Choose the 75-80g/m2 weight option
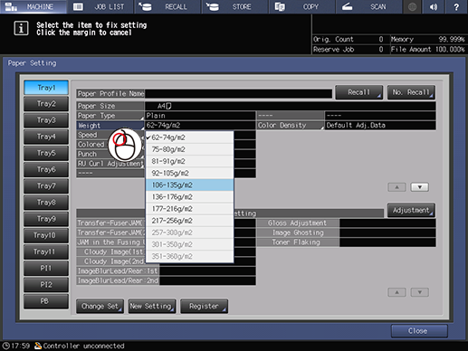Viewport: 468px width, 351px height. point(189,149)
